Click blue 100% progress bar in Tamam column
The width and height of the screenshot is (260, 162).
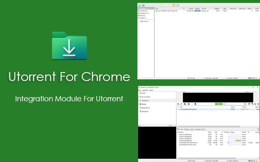click(197, 11)
